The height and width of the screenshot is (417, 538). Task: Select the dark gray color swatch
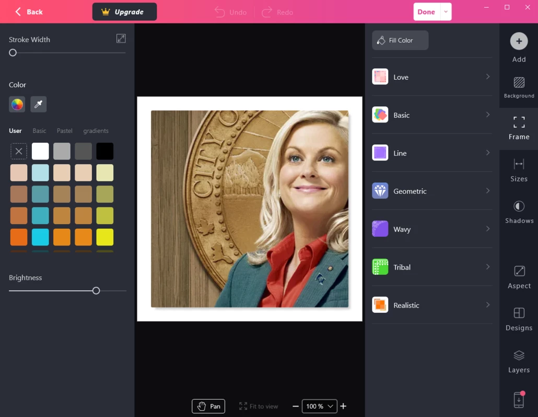click(x=84, y=151)
